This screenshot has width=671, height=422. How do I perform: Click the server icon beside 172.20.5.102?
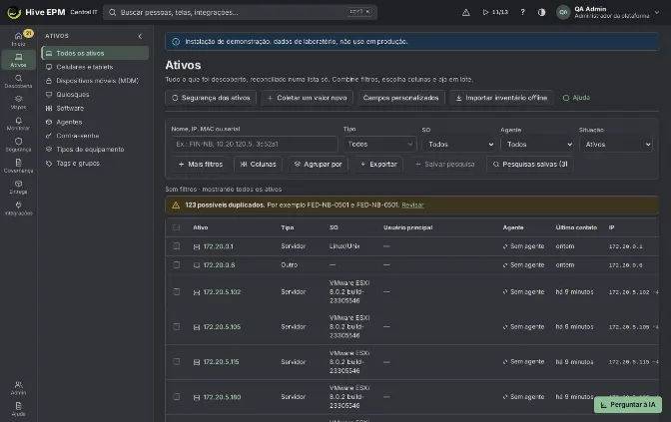[x=197, y=292]
